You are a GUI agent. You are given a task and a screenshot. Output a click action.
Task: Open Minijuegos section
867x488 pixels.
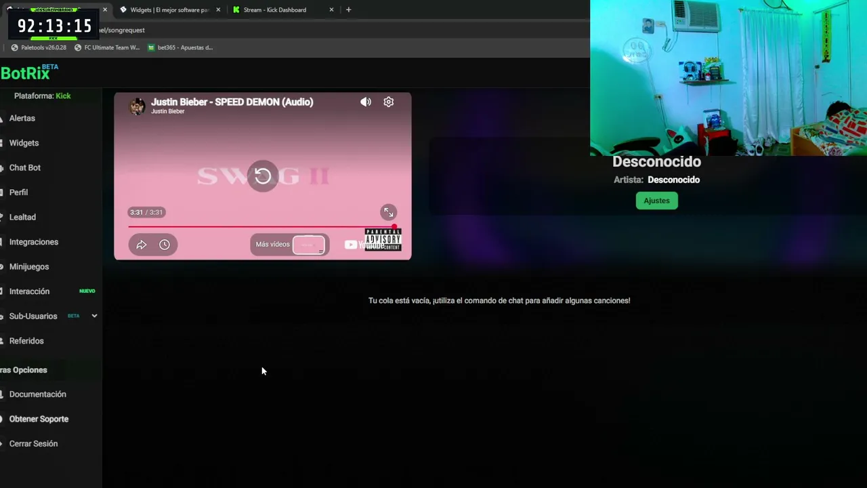point(29,266)
